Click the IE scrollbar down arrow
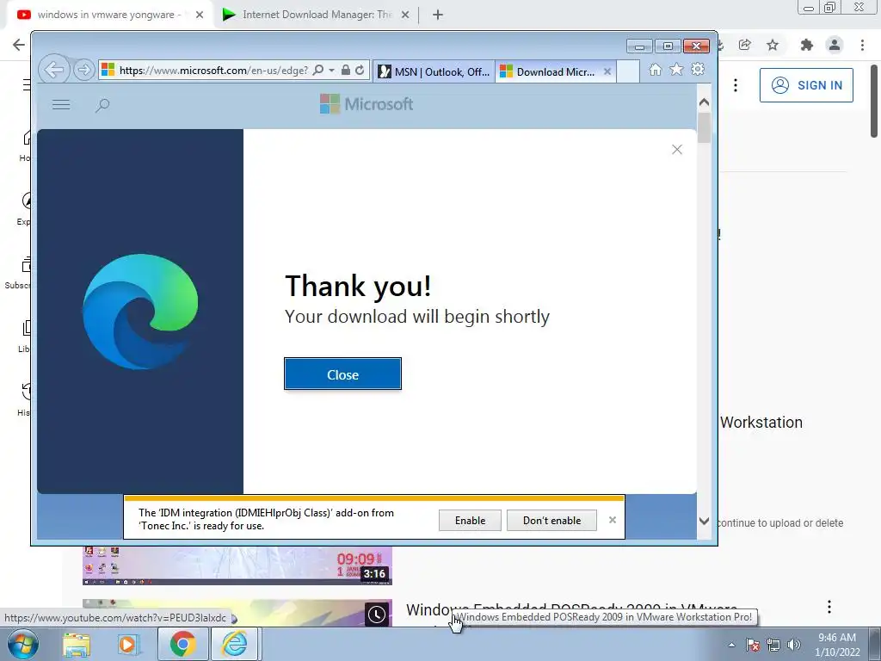This screenshot has width=881, height=661. point(704,521)
